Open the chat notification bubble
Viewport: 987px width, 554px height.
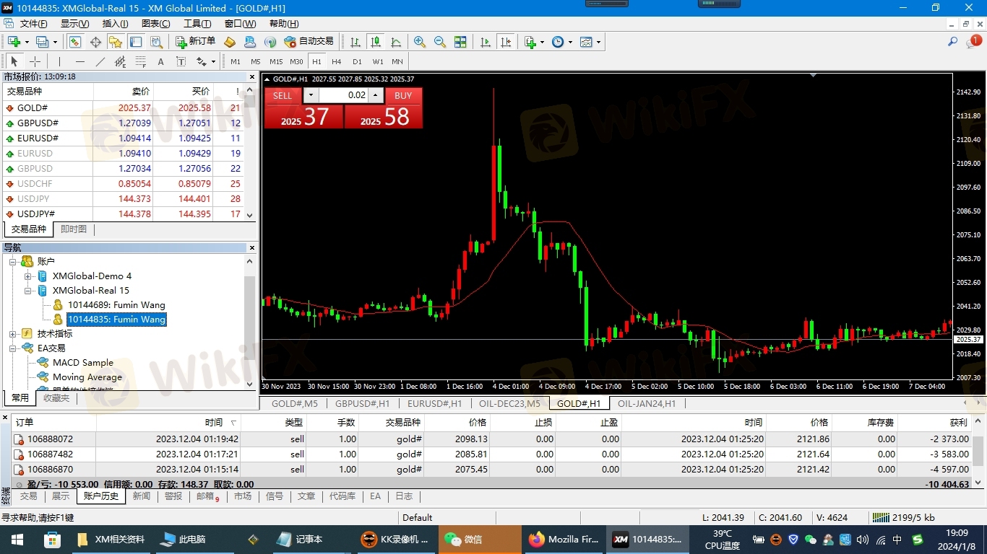tap(973, 42)
